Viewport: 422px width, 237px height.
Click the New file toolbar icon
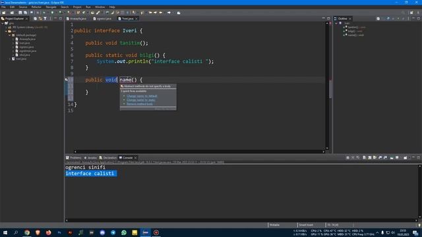3,13
